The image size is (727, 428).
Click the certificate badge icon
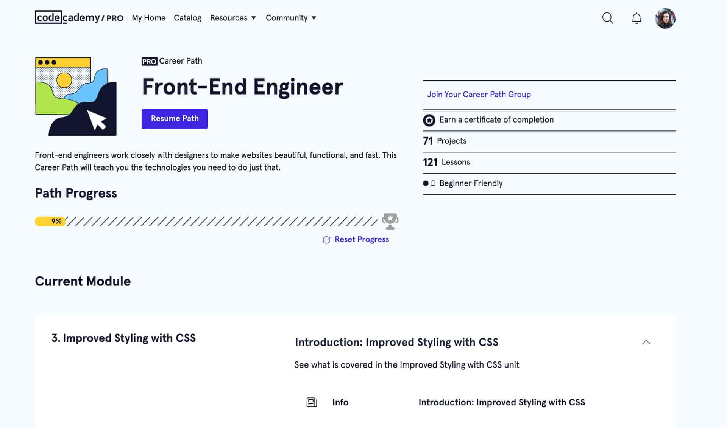[429, 120]
